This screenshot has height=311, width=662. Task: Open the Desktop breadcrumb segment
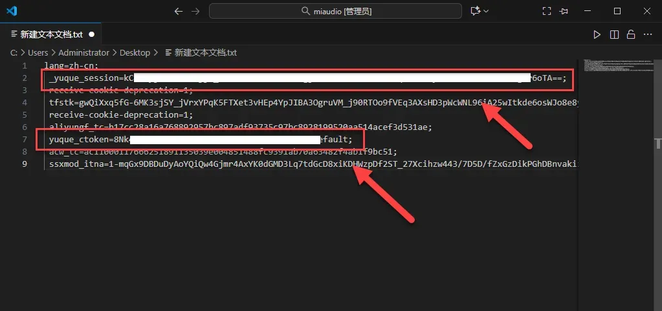click(135, 52)
